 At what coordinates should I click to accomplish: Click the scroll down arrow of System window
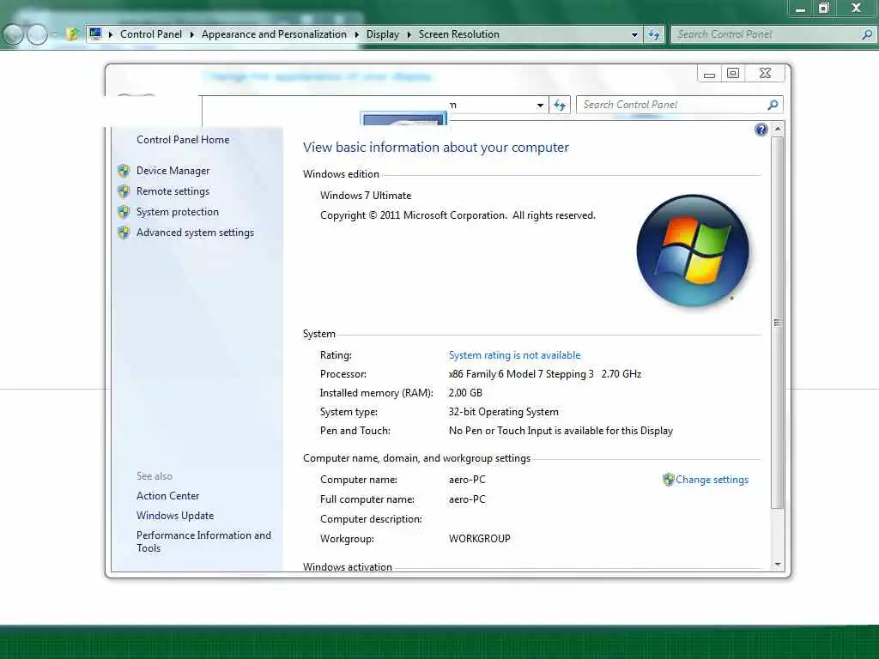tap(778, 565)
